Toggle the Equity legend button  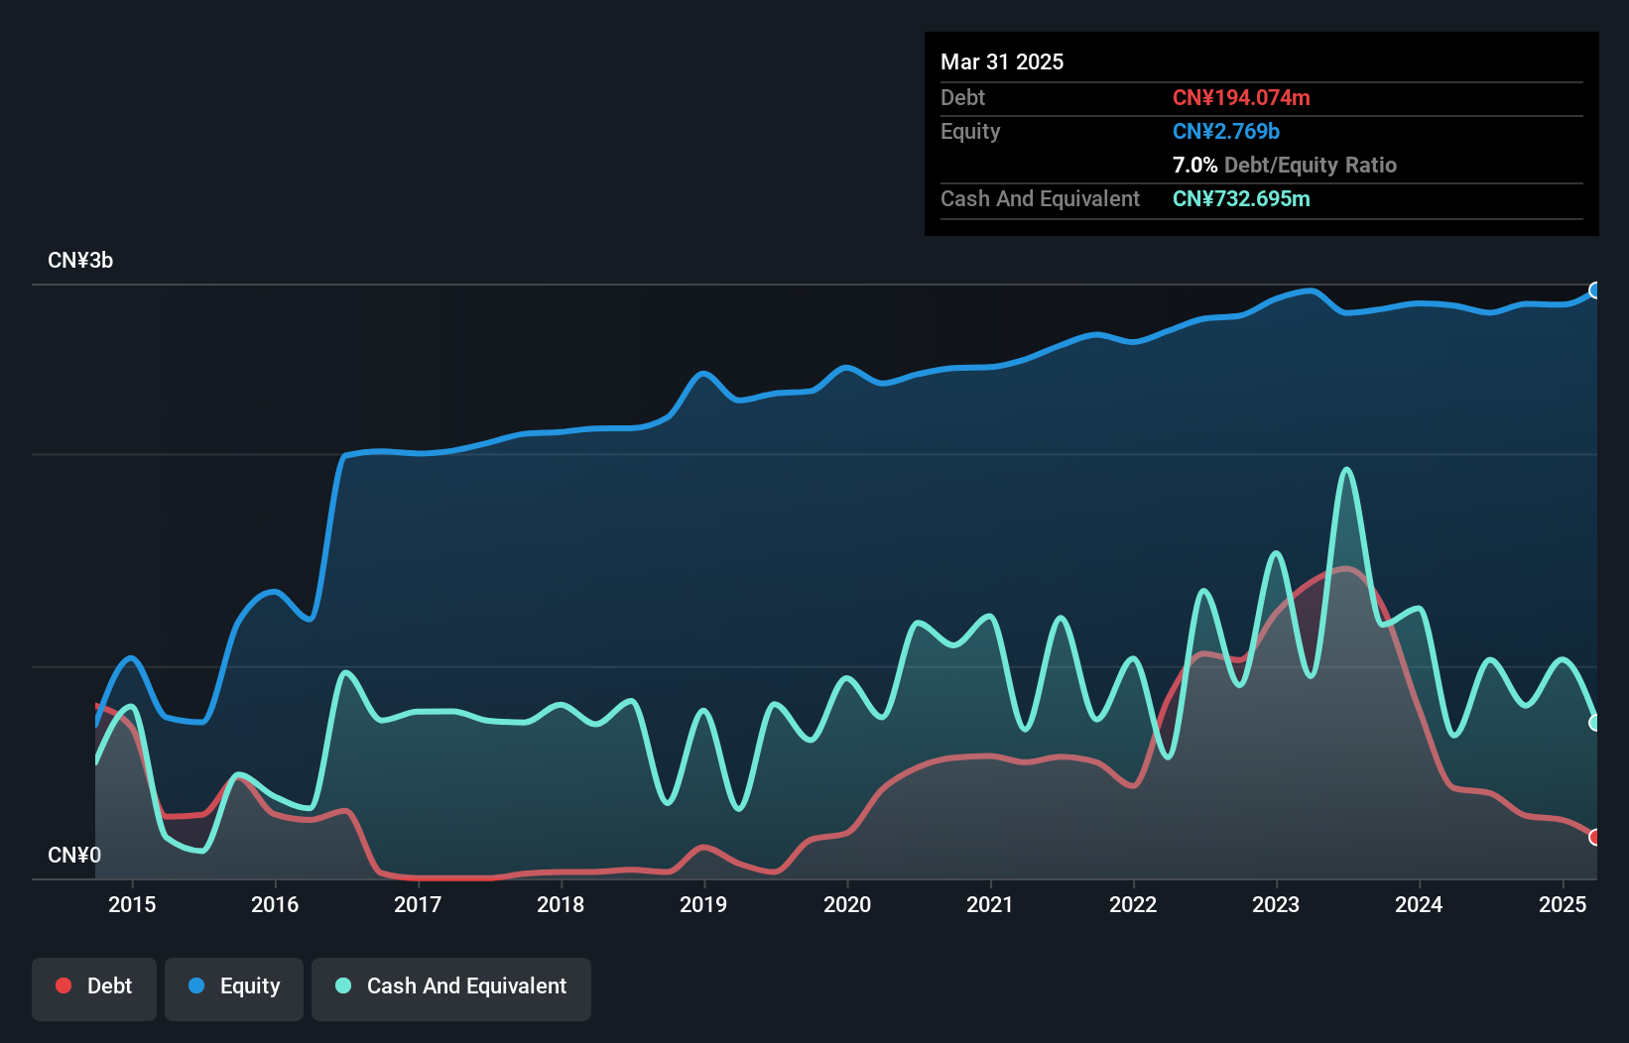(x=234, y=988)
